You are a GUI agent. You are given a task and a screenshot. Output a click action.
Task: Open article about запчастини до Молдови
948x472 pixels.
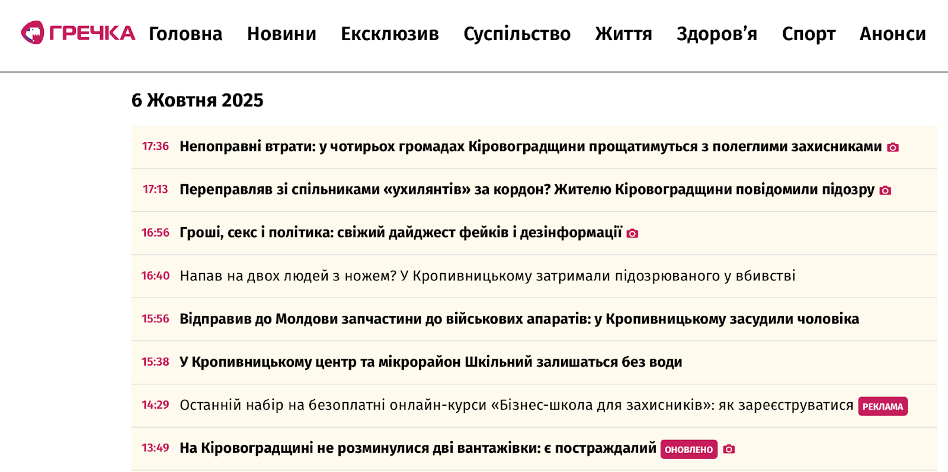(x=519, y=319)
